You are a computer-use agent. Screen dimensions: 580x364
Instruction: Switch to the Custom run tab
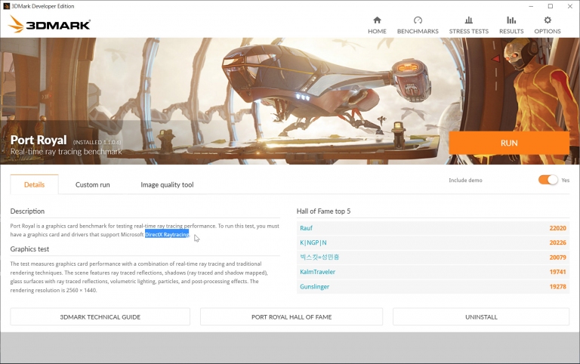pos(92,184)
